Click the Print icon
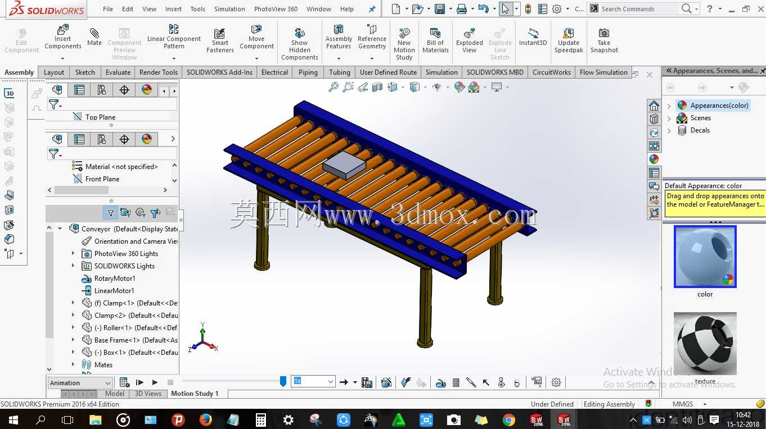The height and width of the screenshot is (429, 766). [462, 9]
